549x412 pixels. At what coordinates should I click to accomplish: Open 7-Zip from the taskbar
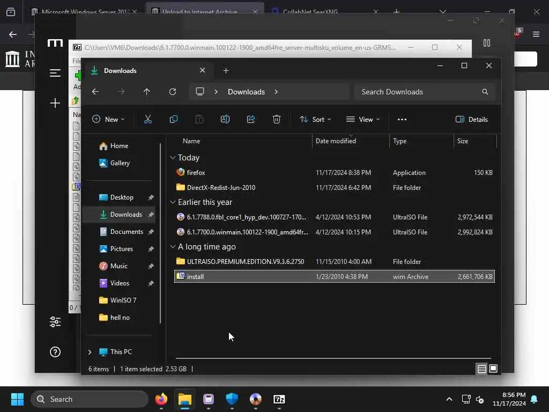point(279,399)
